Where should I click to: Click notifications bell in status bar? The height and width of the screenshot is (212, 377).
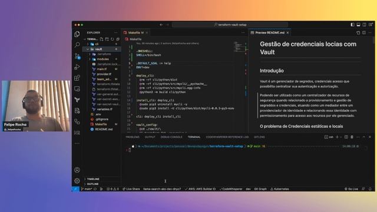click(370, 189)
